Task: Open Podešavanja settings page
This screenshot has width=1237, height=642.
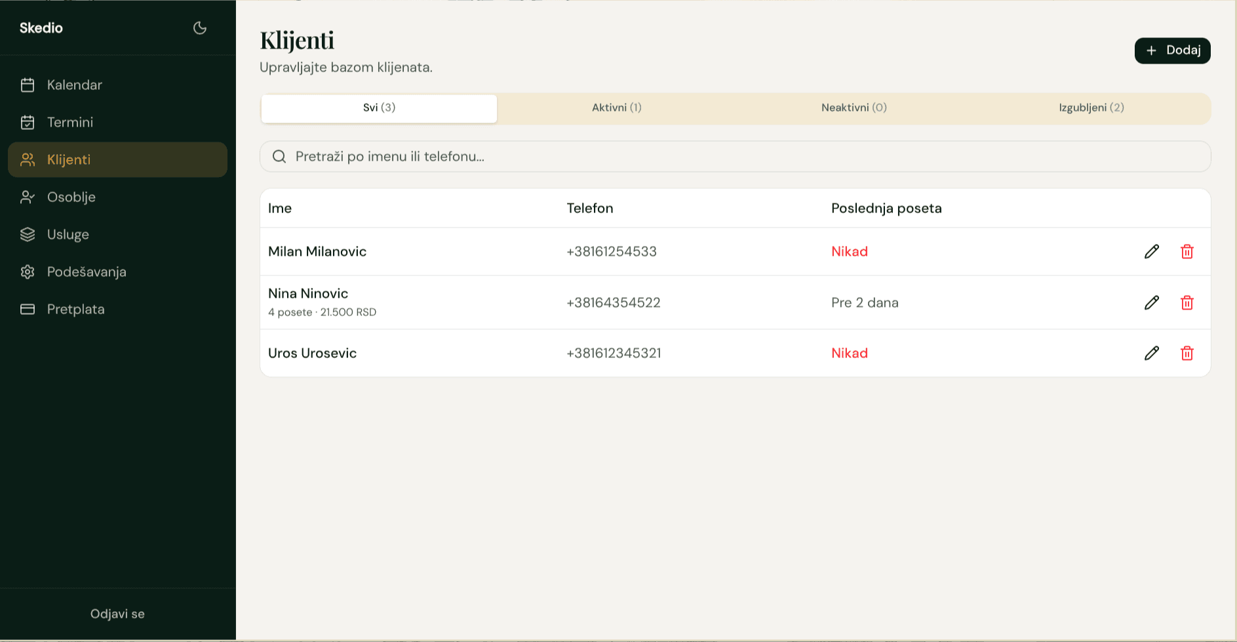Action: click(x=117, y=271)
